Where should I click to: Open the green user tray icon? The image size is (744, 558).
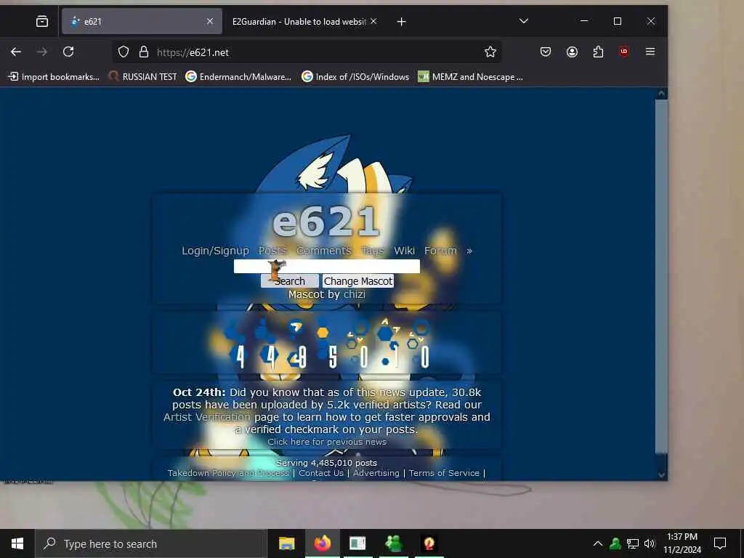(615, 543)
